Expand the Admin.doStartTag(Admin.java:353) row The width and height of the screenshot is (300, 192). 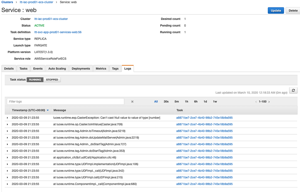(x=7, y=151)
